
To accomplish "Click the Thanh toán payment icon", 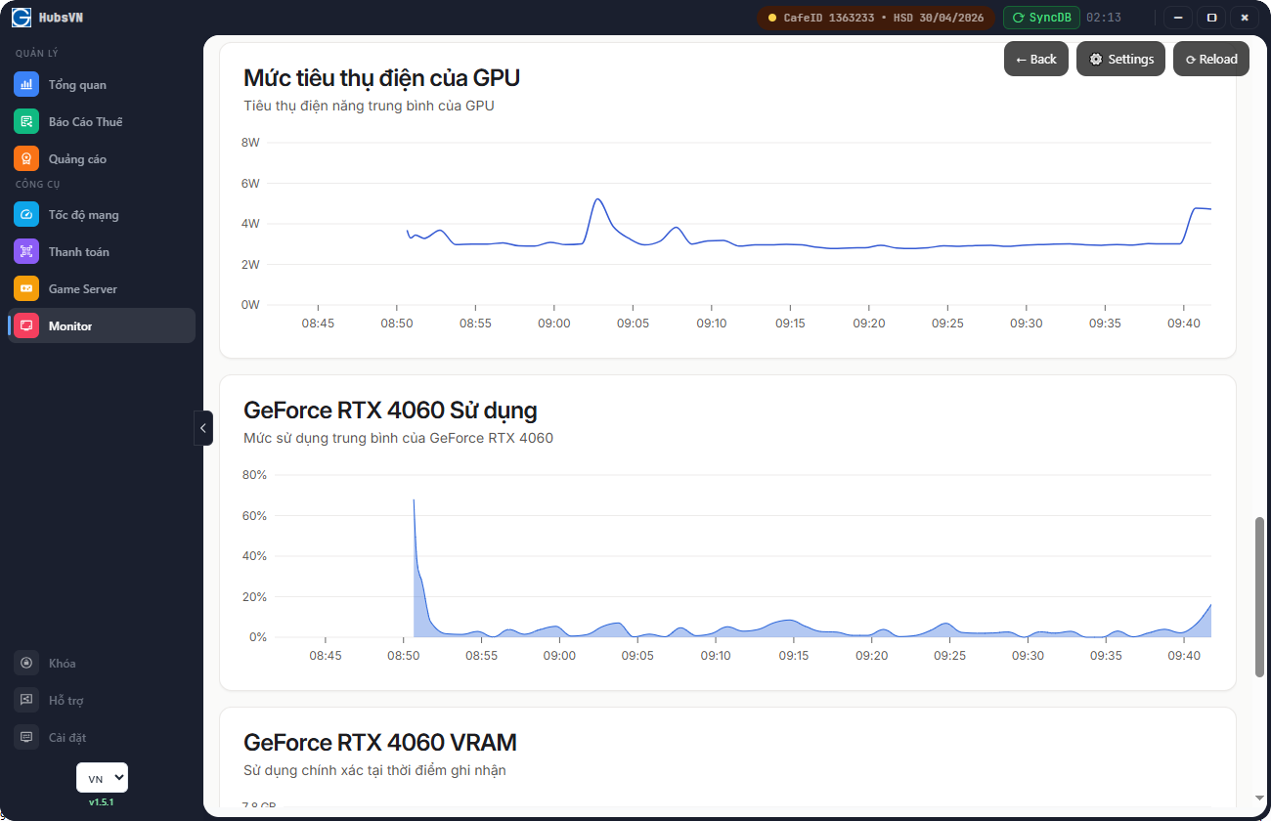I will click(x=26, y=251).
